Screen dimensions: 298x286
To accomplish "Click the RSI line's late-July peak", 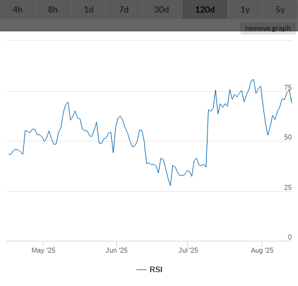I will pos(253,79).
